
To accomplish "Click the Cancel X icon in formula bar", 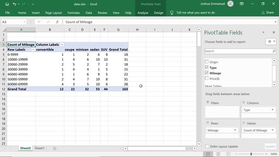I will [x=39, y=22].
